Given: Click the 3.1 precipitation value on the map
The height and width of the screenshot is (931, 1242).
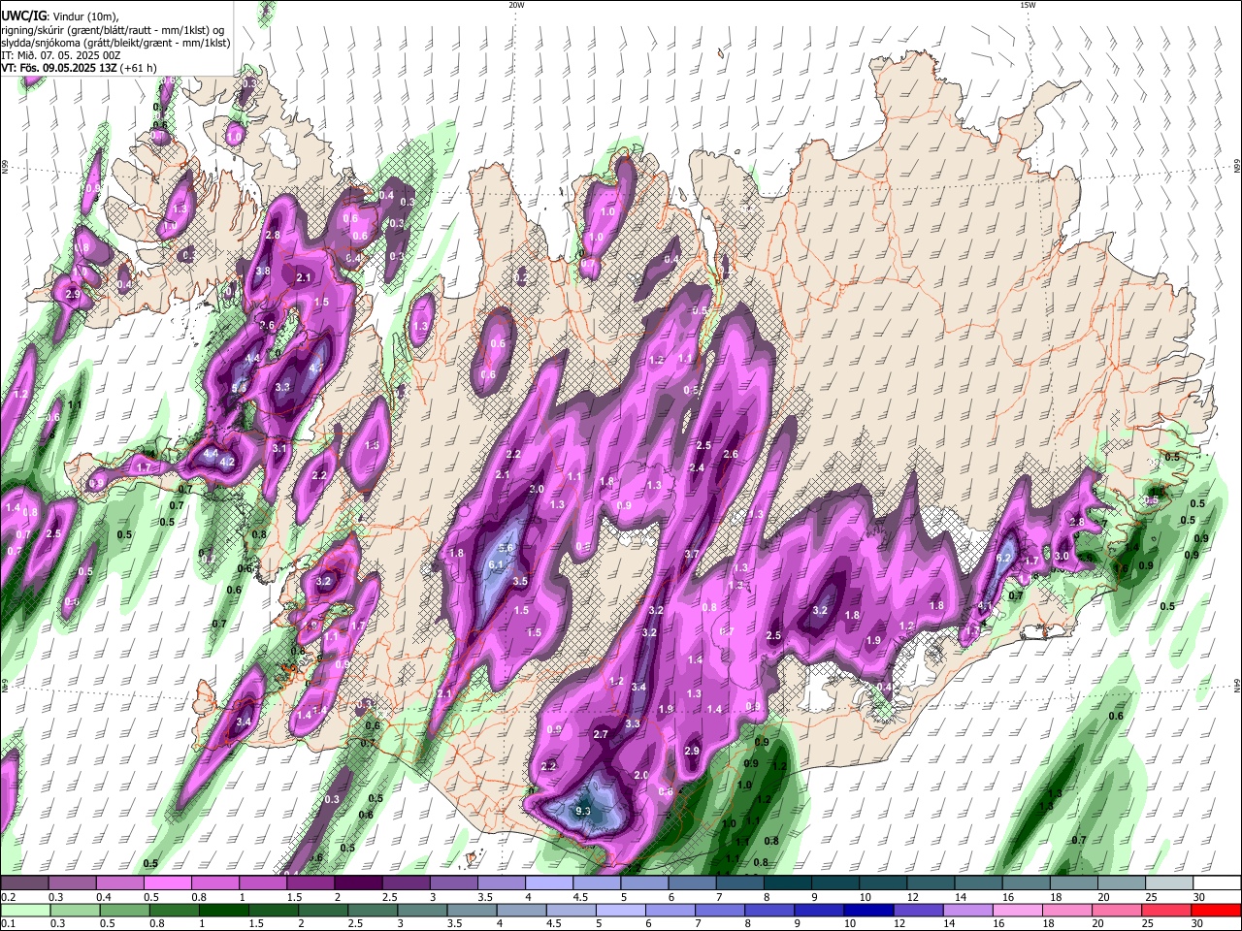Looking at the screenshot, I should pos(279,448).
